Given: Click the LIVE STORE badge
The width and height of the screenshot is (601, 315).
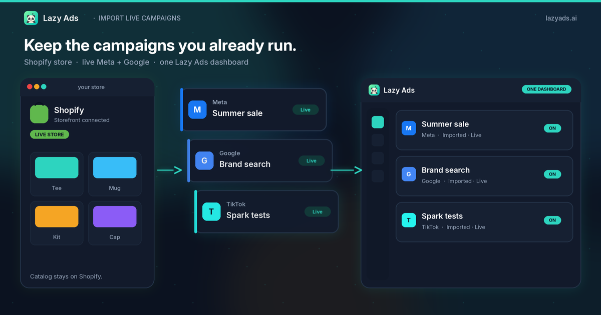Looking at the screenshot, I should pyautogui.click(x=50, y=134).
